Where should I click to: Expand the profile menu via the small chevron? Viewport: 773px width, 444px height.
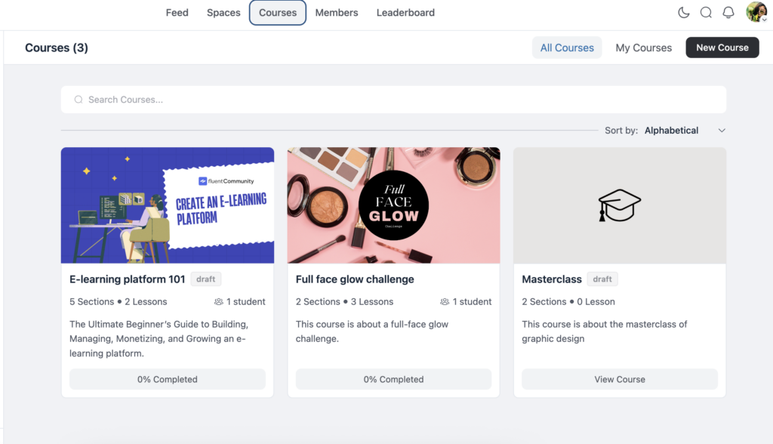(x=765, y=19)
